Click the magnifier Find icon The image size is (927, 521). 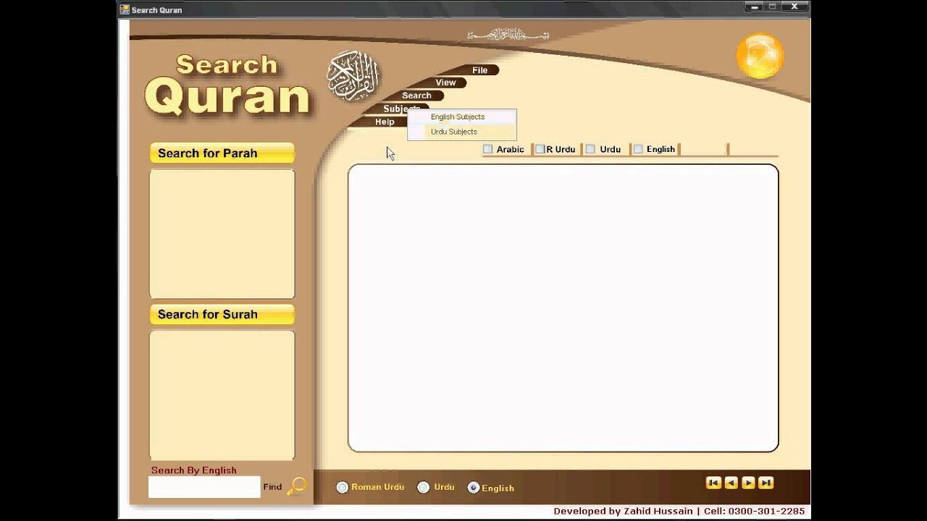coord(296,486)
